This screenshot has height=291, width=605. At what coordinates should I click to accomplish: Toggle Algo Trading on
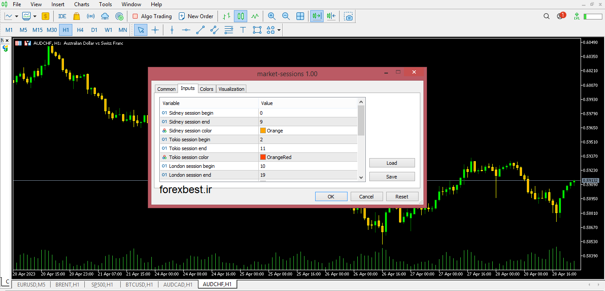pos(152,16)
